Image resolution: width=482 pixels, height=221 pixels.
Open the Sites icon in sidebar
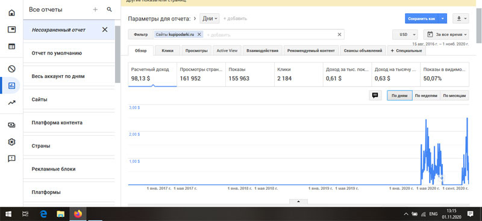point(11,47)
